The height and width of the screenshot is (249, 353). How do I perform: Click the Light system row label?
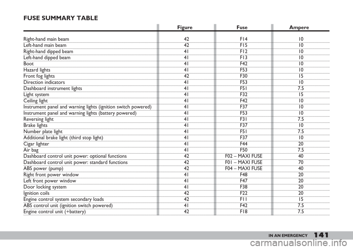(36, 95)
